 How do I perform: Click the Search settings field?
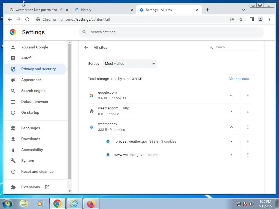tap(171, 32)
